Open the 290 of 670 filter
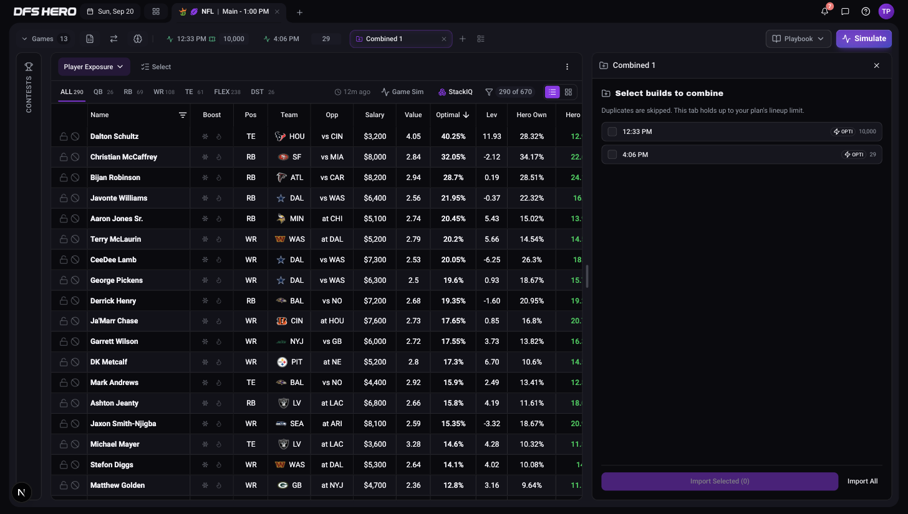 (x=509, y=92)
